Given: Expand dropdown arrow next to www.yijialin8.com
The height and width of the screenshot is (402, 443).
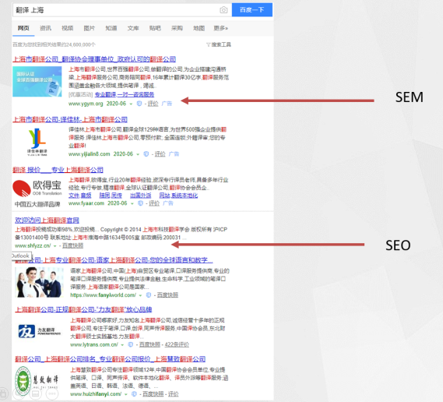Looking at the screenshot, I should point(138,154).
